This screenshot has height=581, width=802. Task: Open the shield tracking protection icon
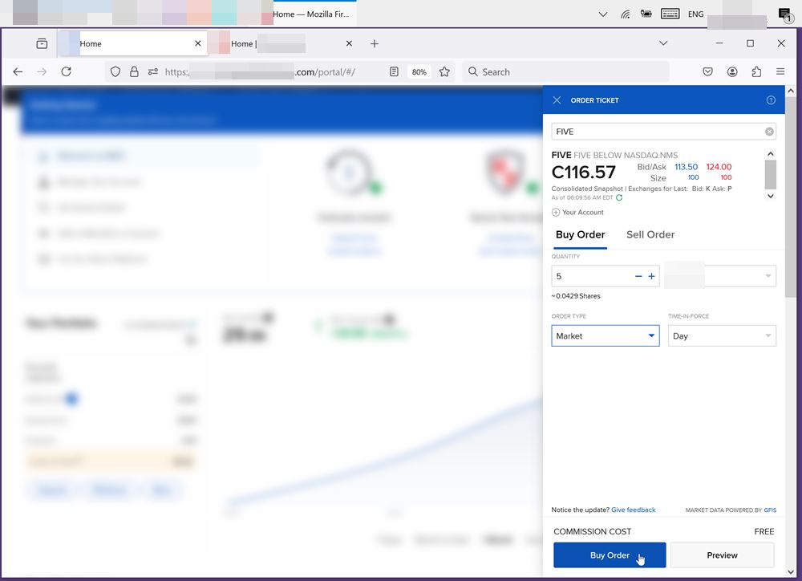[115, 71]
